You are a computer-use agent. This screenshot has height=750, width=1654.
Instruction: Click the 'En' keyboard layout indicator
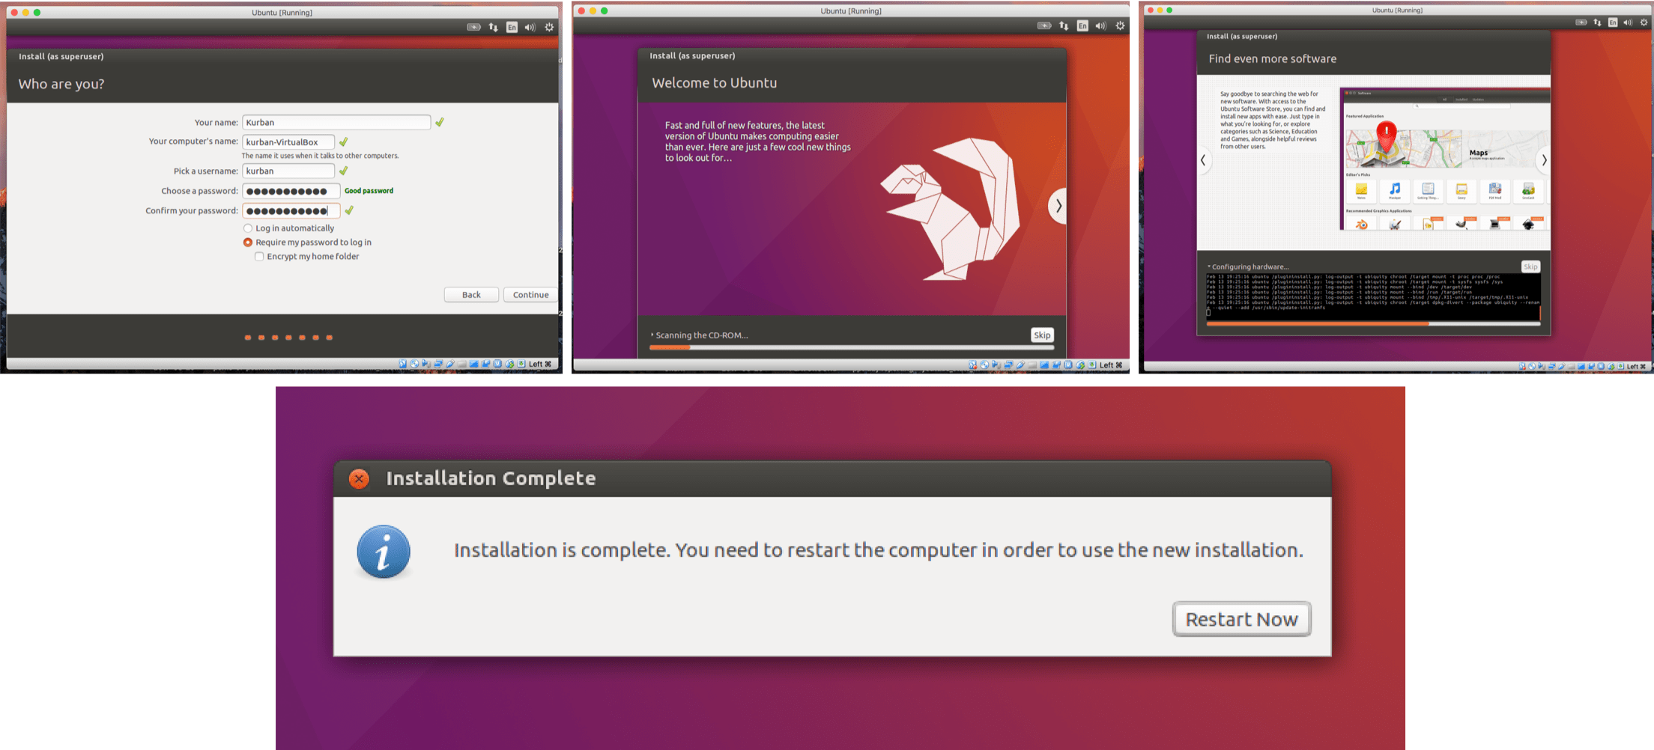[x=512, y=27]
